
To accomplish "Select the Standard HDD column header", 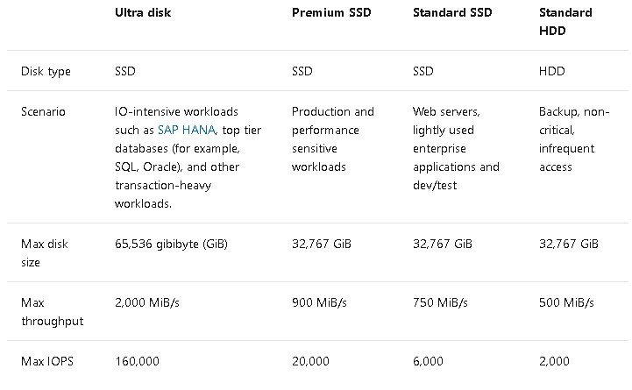I will tap(565, 22).
